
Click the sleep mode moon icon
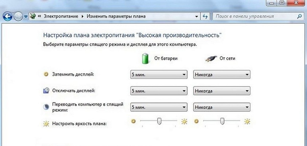click(46, 107)
